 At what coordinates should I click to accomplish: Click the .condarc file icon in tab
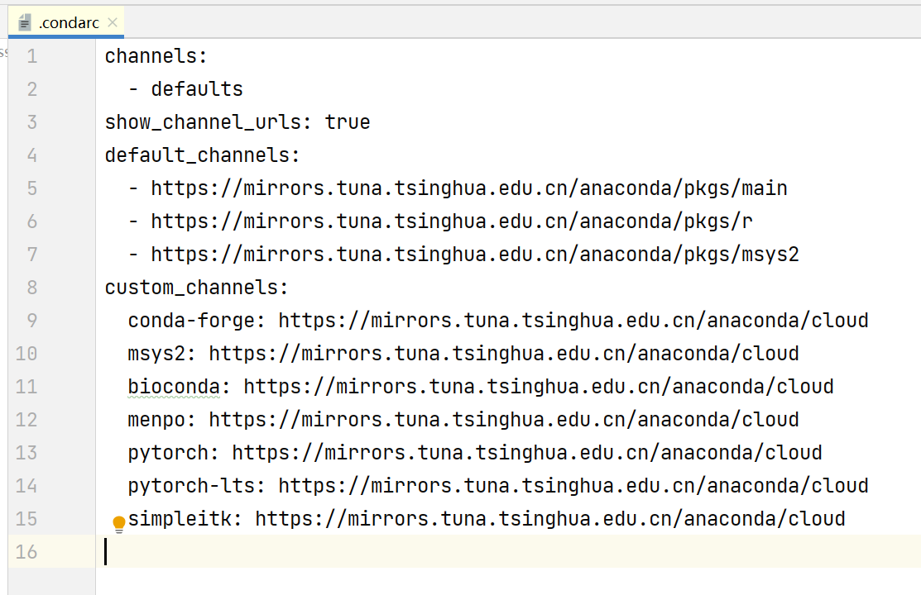[x=24, y=23]
